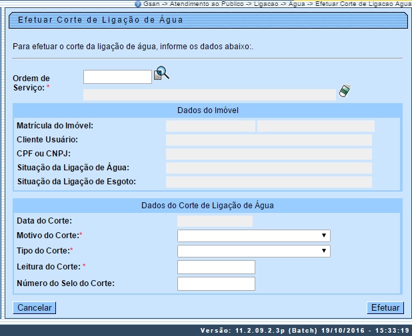The height and width of the screenshot is (336, 412).
Task: Click the Situação da Ligação de Esgoto field
Action: [269, 182]
